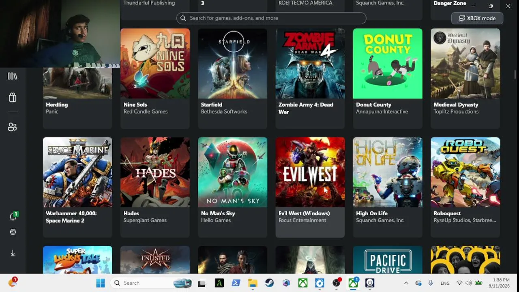Click the Herdling title text
Image resolution: width=519 pixels, height=292 pixels.
coord(57,105)
